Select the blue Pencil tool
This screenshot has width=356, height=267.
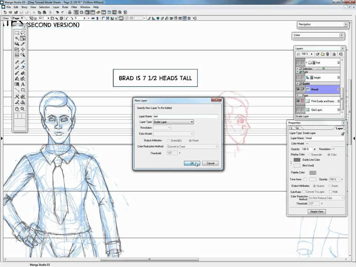[x=23, y=62]
